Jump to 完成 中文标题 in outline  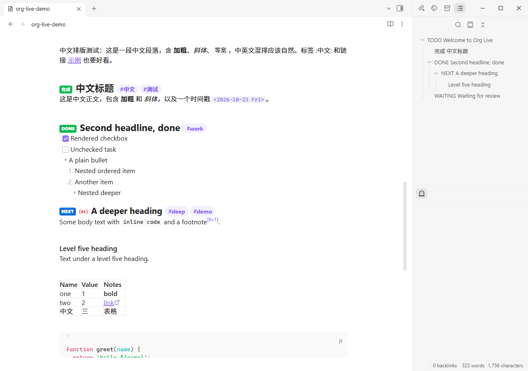click(x=451, y=51)
